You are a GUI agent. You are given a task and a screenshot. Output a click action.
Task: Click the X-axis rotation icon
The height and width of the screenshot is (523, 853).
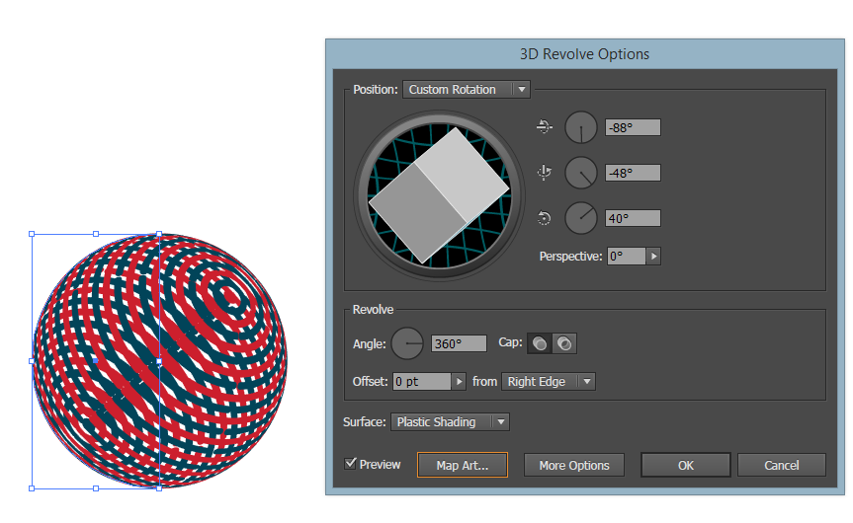click(x=544, y=127)
